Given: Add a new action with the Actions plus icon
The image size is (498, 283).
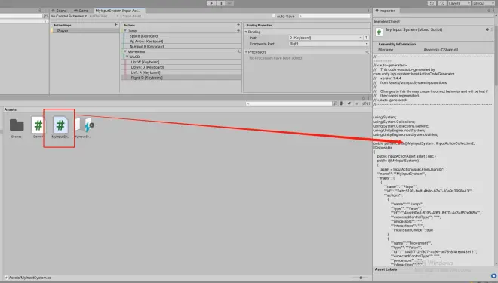Looking at the screenshot, I should tap(238, 25).
